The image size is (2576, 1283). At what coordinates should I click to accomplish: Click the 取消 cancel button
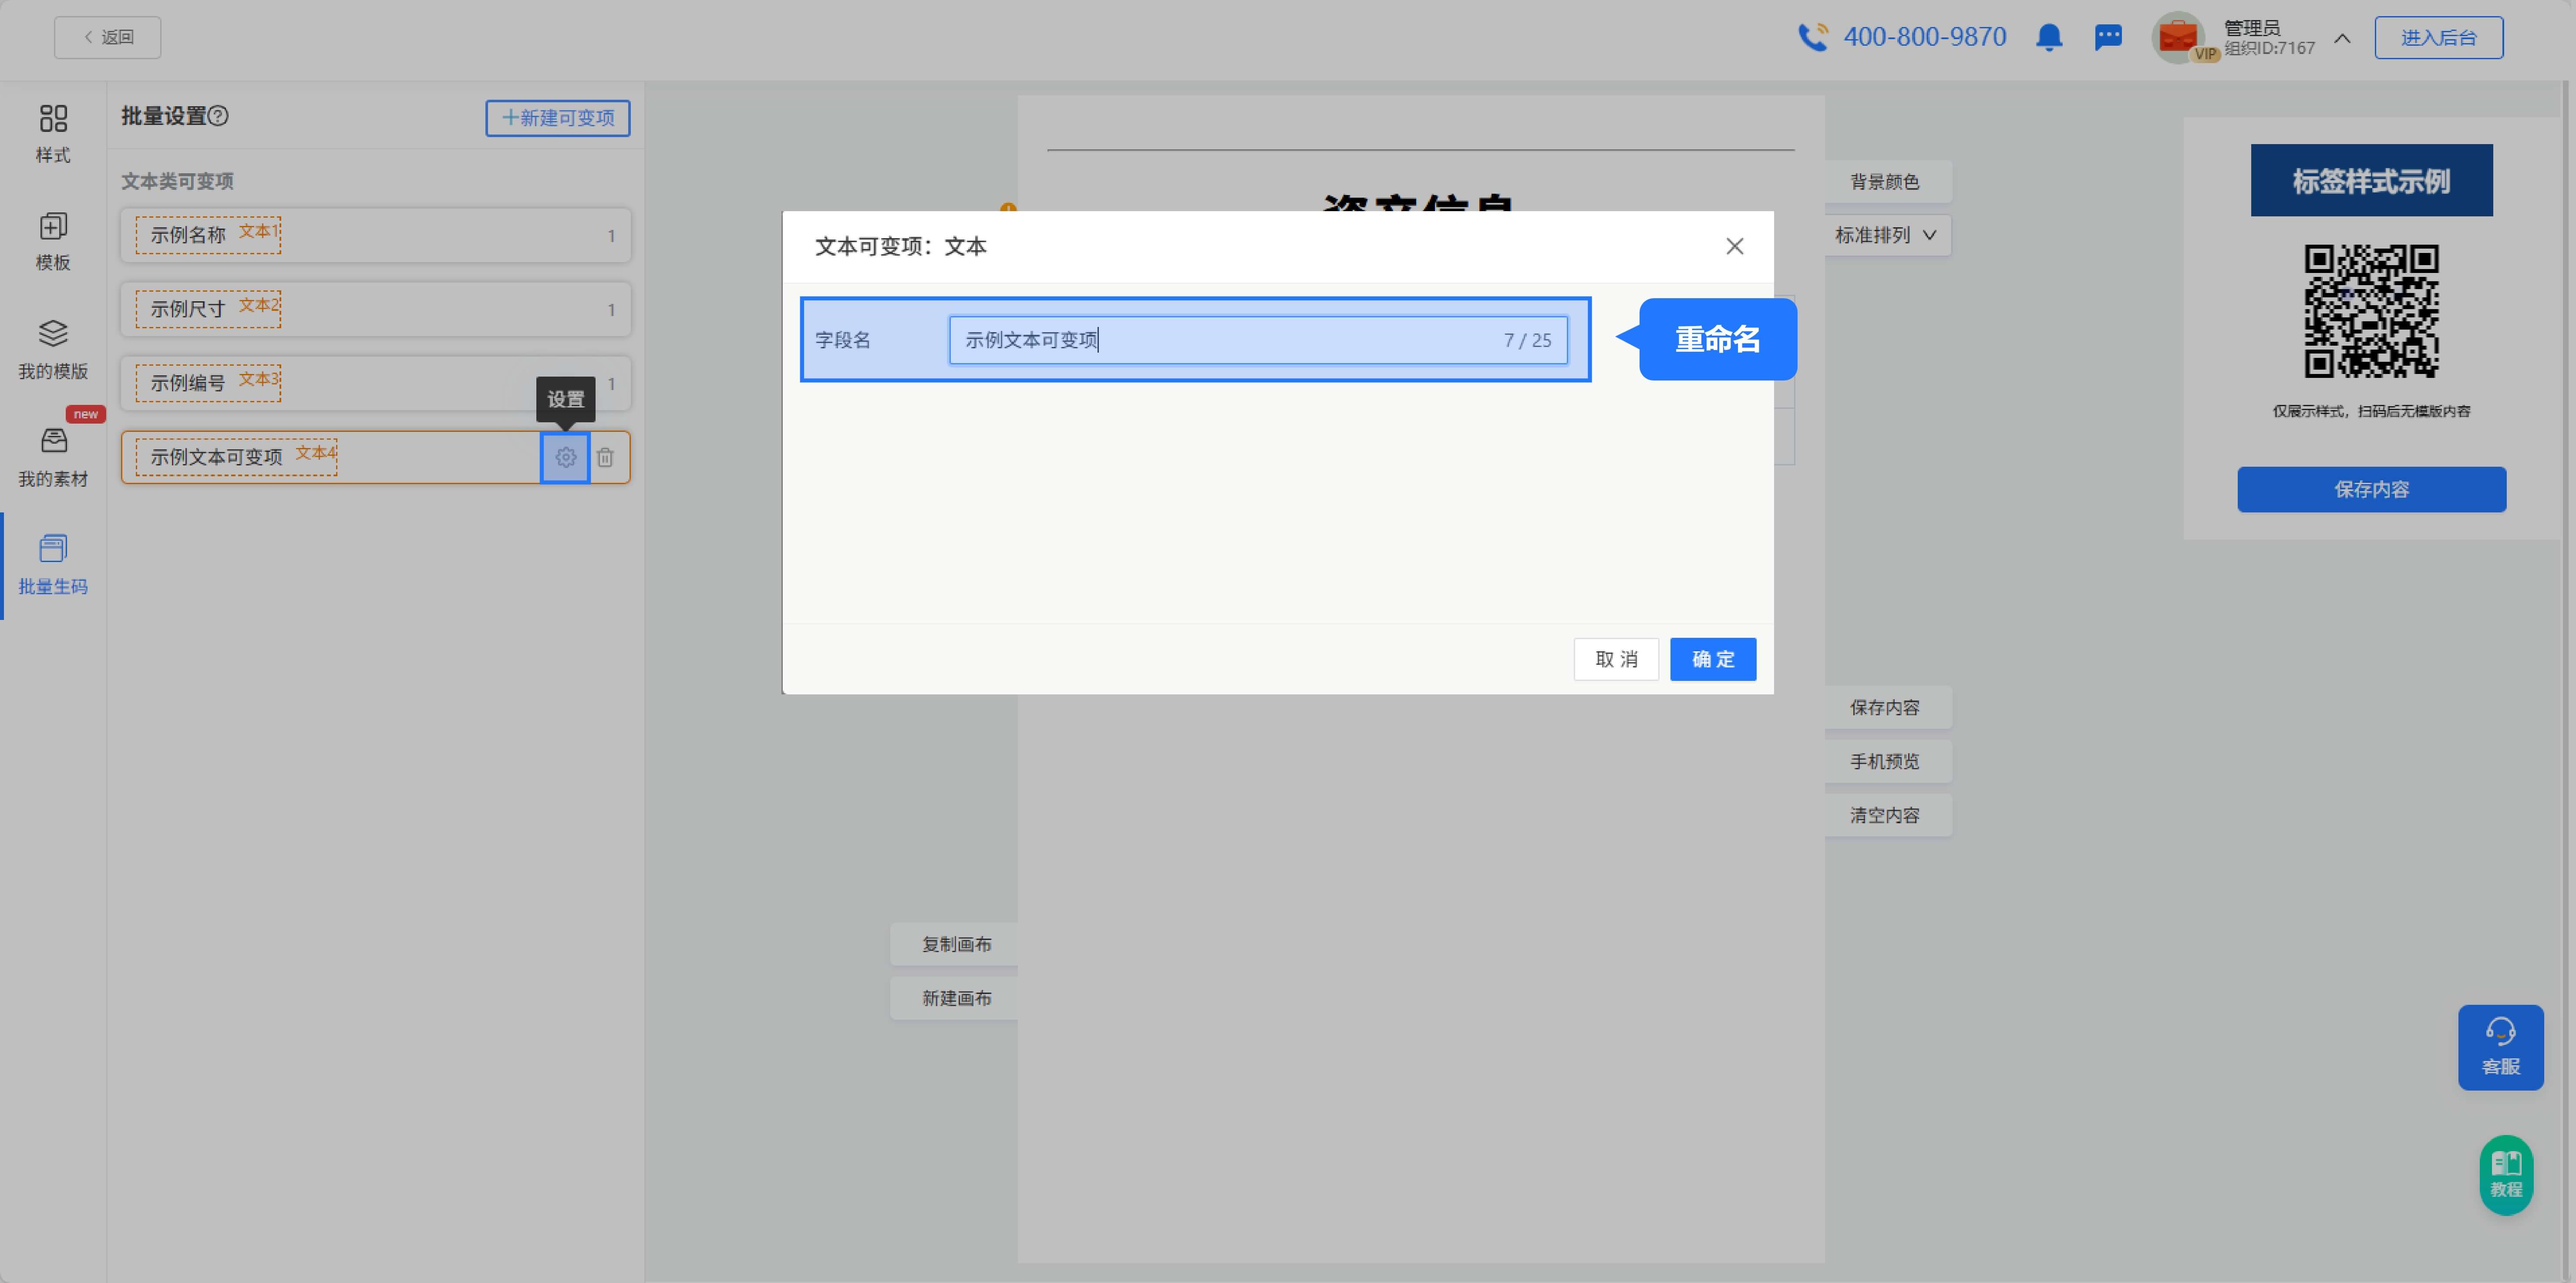pyautogui.click(x=1616, y=659)
